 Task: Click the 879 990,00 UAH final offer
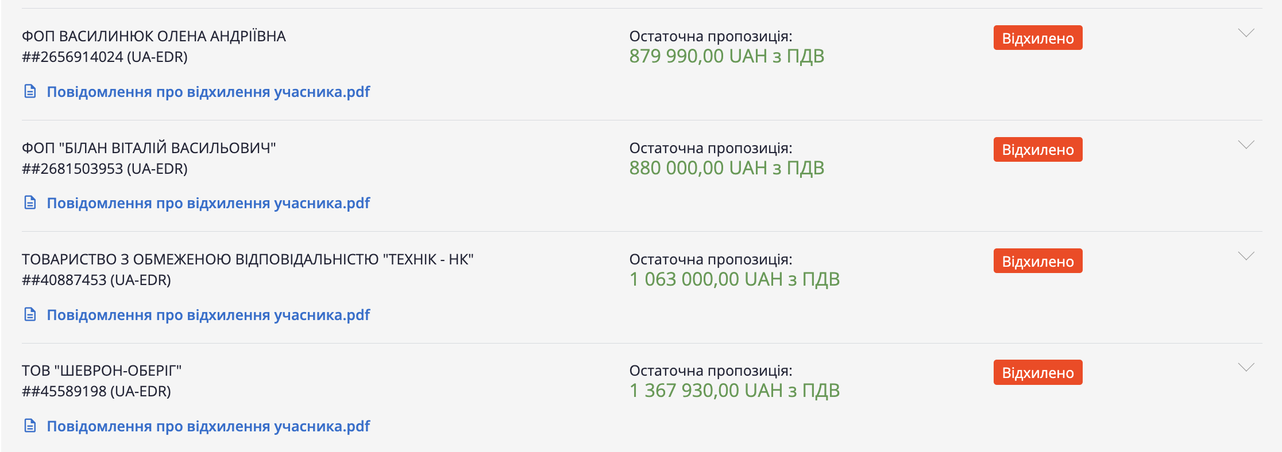tap(726, 56)
